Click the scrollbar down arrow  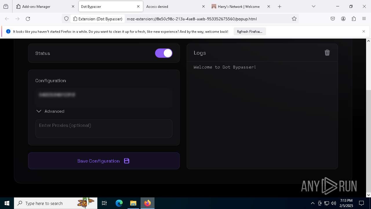click(x=368, y=195)
